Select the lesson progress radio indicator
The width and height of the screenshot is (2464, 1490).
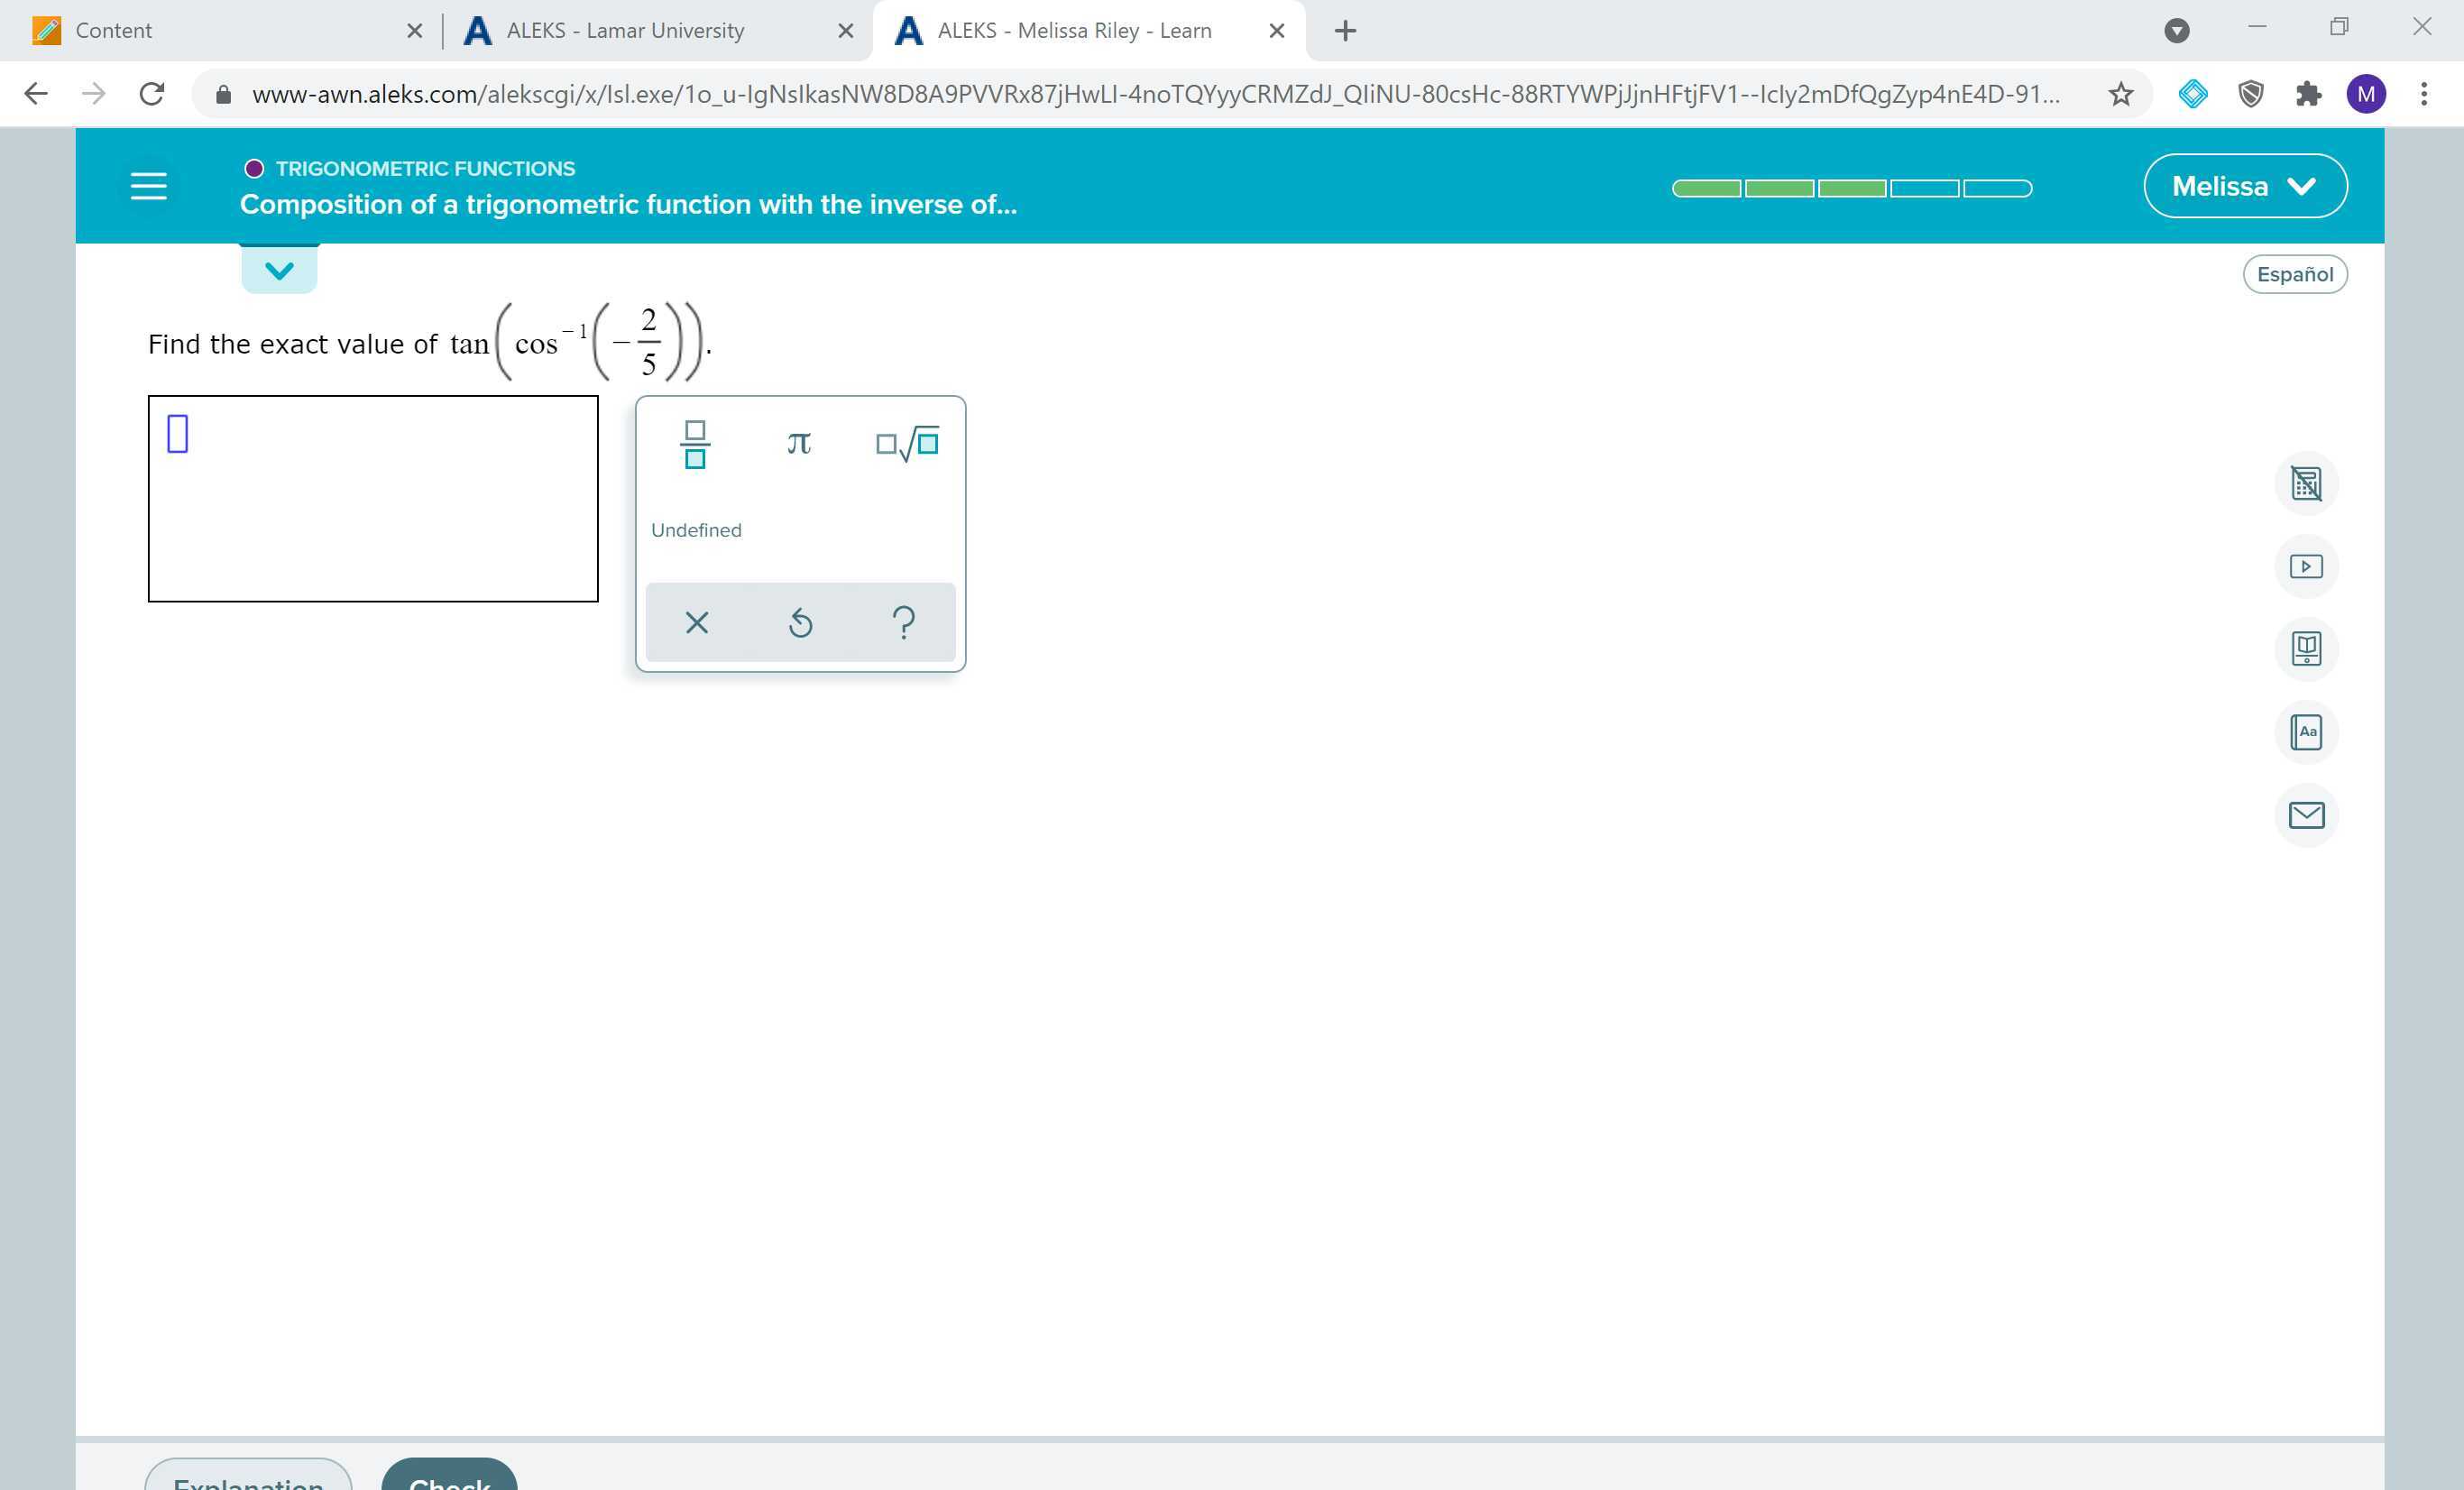[254, 167]
